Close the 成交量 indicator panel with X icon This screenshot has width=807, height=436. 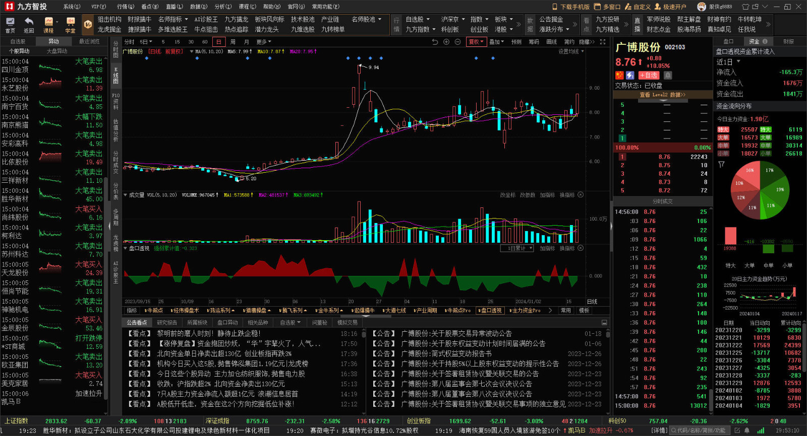pyautogui.click(x=581, y=194)
